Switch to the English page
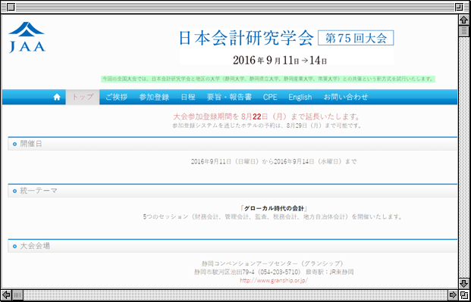Screen dimensions: 471x302 coord(300,97)
